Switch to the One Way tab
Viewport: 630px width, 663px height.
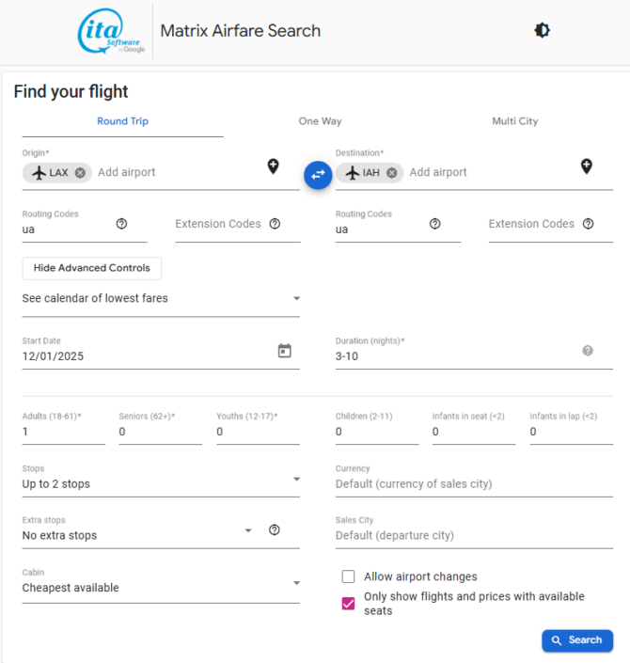320,121
